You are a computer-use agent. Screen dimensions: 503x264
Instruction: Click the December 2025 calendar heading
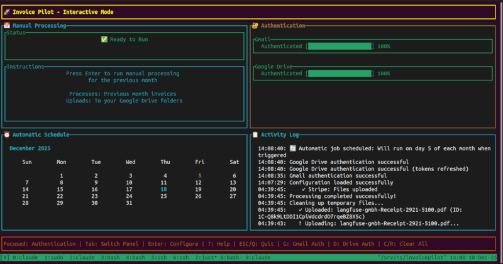tap(30, 148)
